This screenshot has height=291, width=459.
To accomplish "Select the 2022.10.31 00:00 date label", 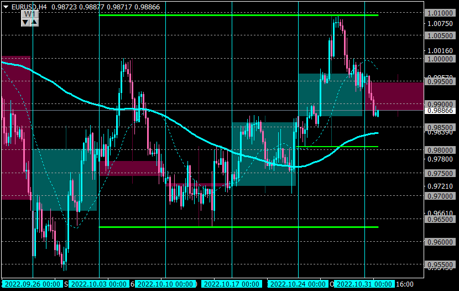I will coord(364,284).
